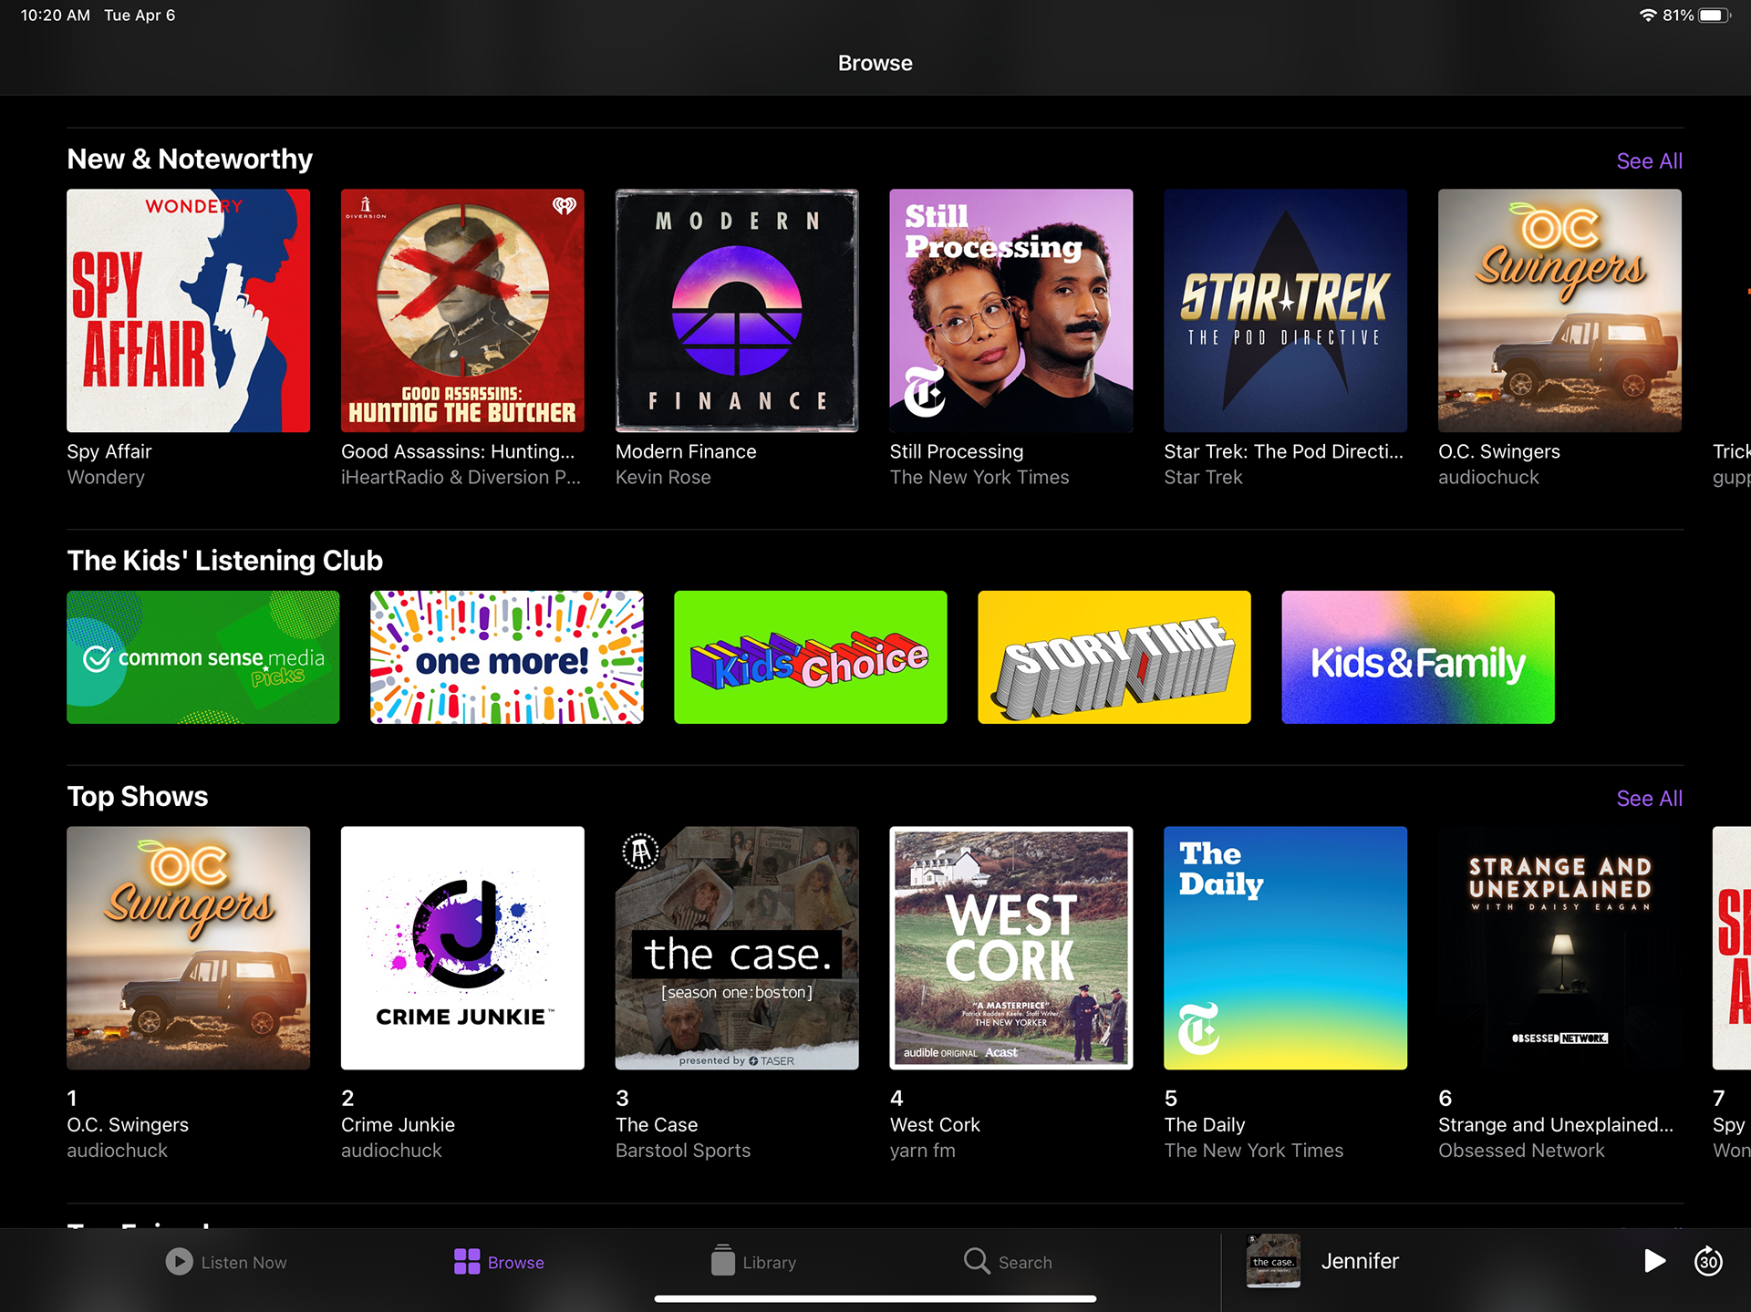Tap the West Cork title text
The height and width of the screenshot is (1312, 1751).
click(935, 1124)
